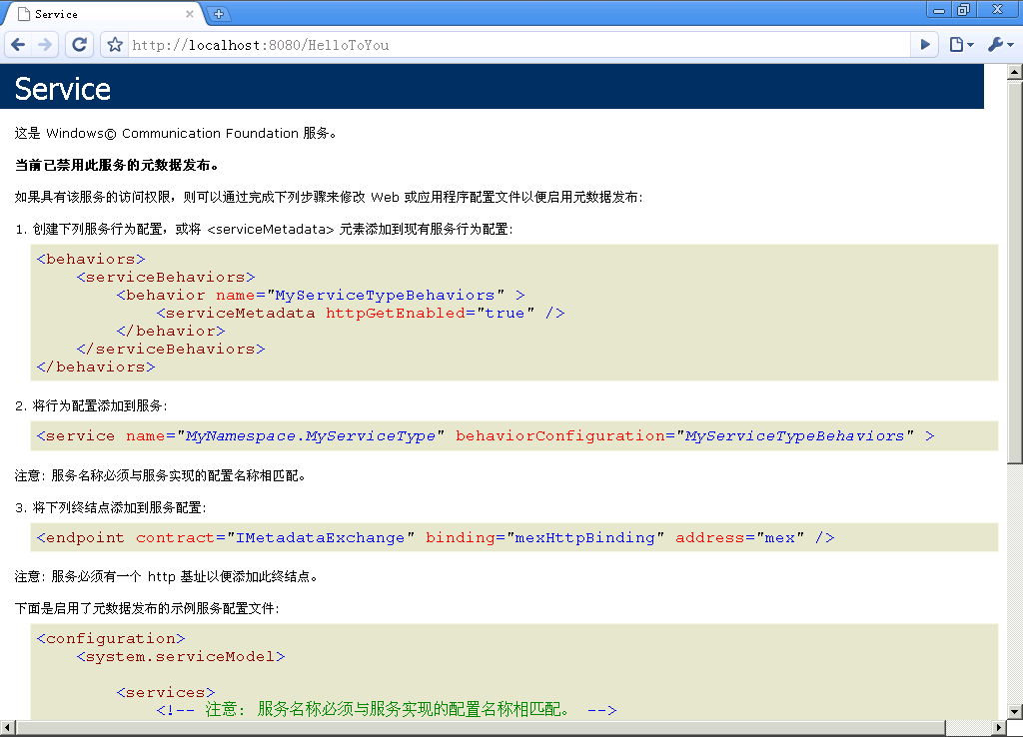Viewport: 1023px width, 737px height.
Task: Restore down the browser window
Action: point(964,10)
